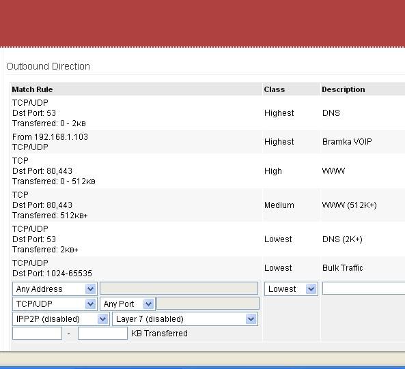Select the Lowest class dropdown

click(x=291, y=289)
